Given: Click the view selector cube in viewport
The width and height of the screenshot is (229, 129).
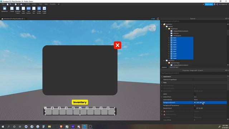Looking at the screenshot, I should (152, 28).
